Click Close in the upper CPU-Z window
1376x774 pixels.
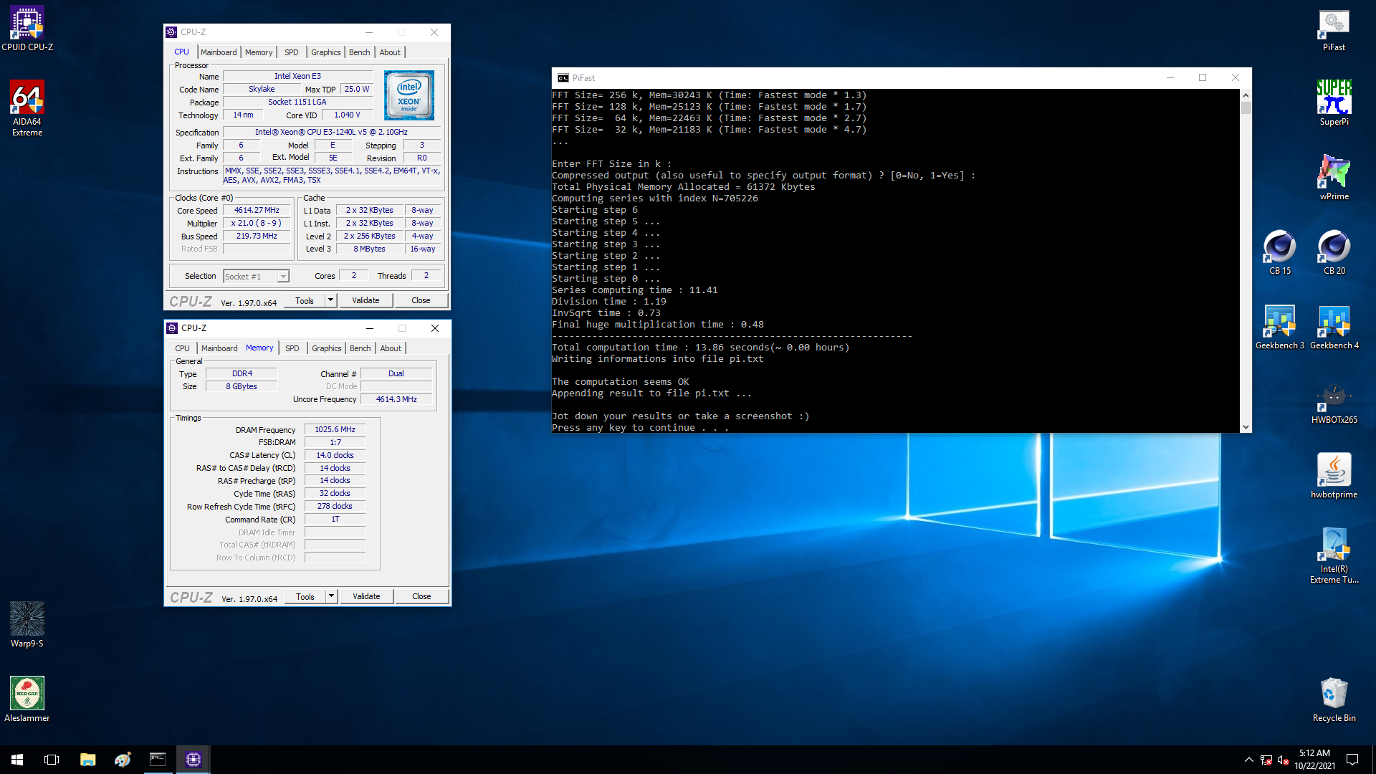(x=421, y=301)
